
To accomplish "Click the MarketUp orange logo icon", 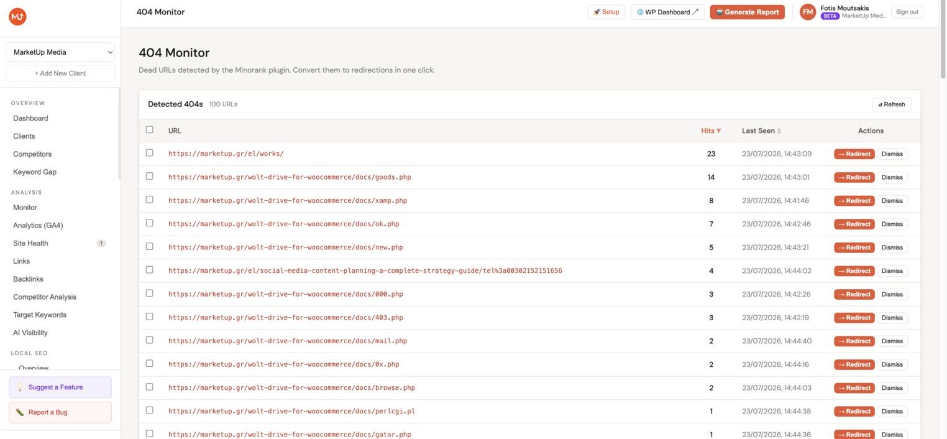I will pyautogui.click(x=17, y=17).
